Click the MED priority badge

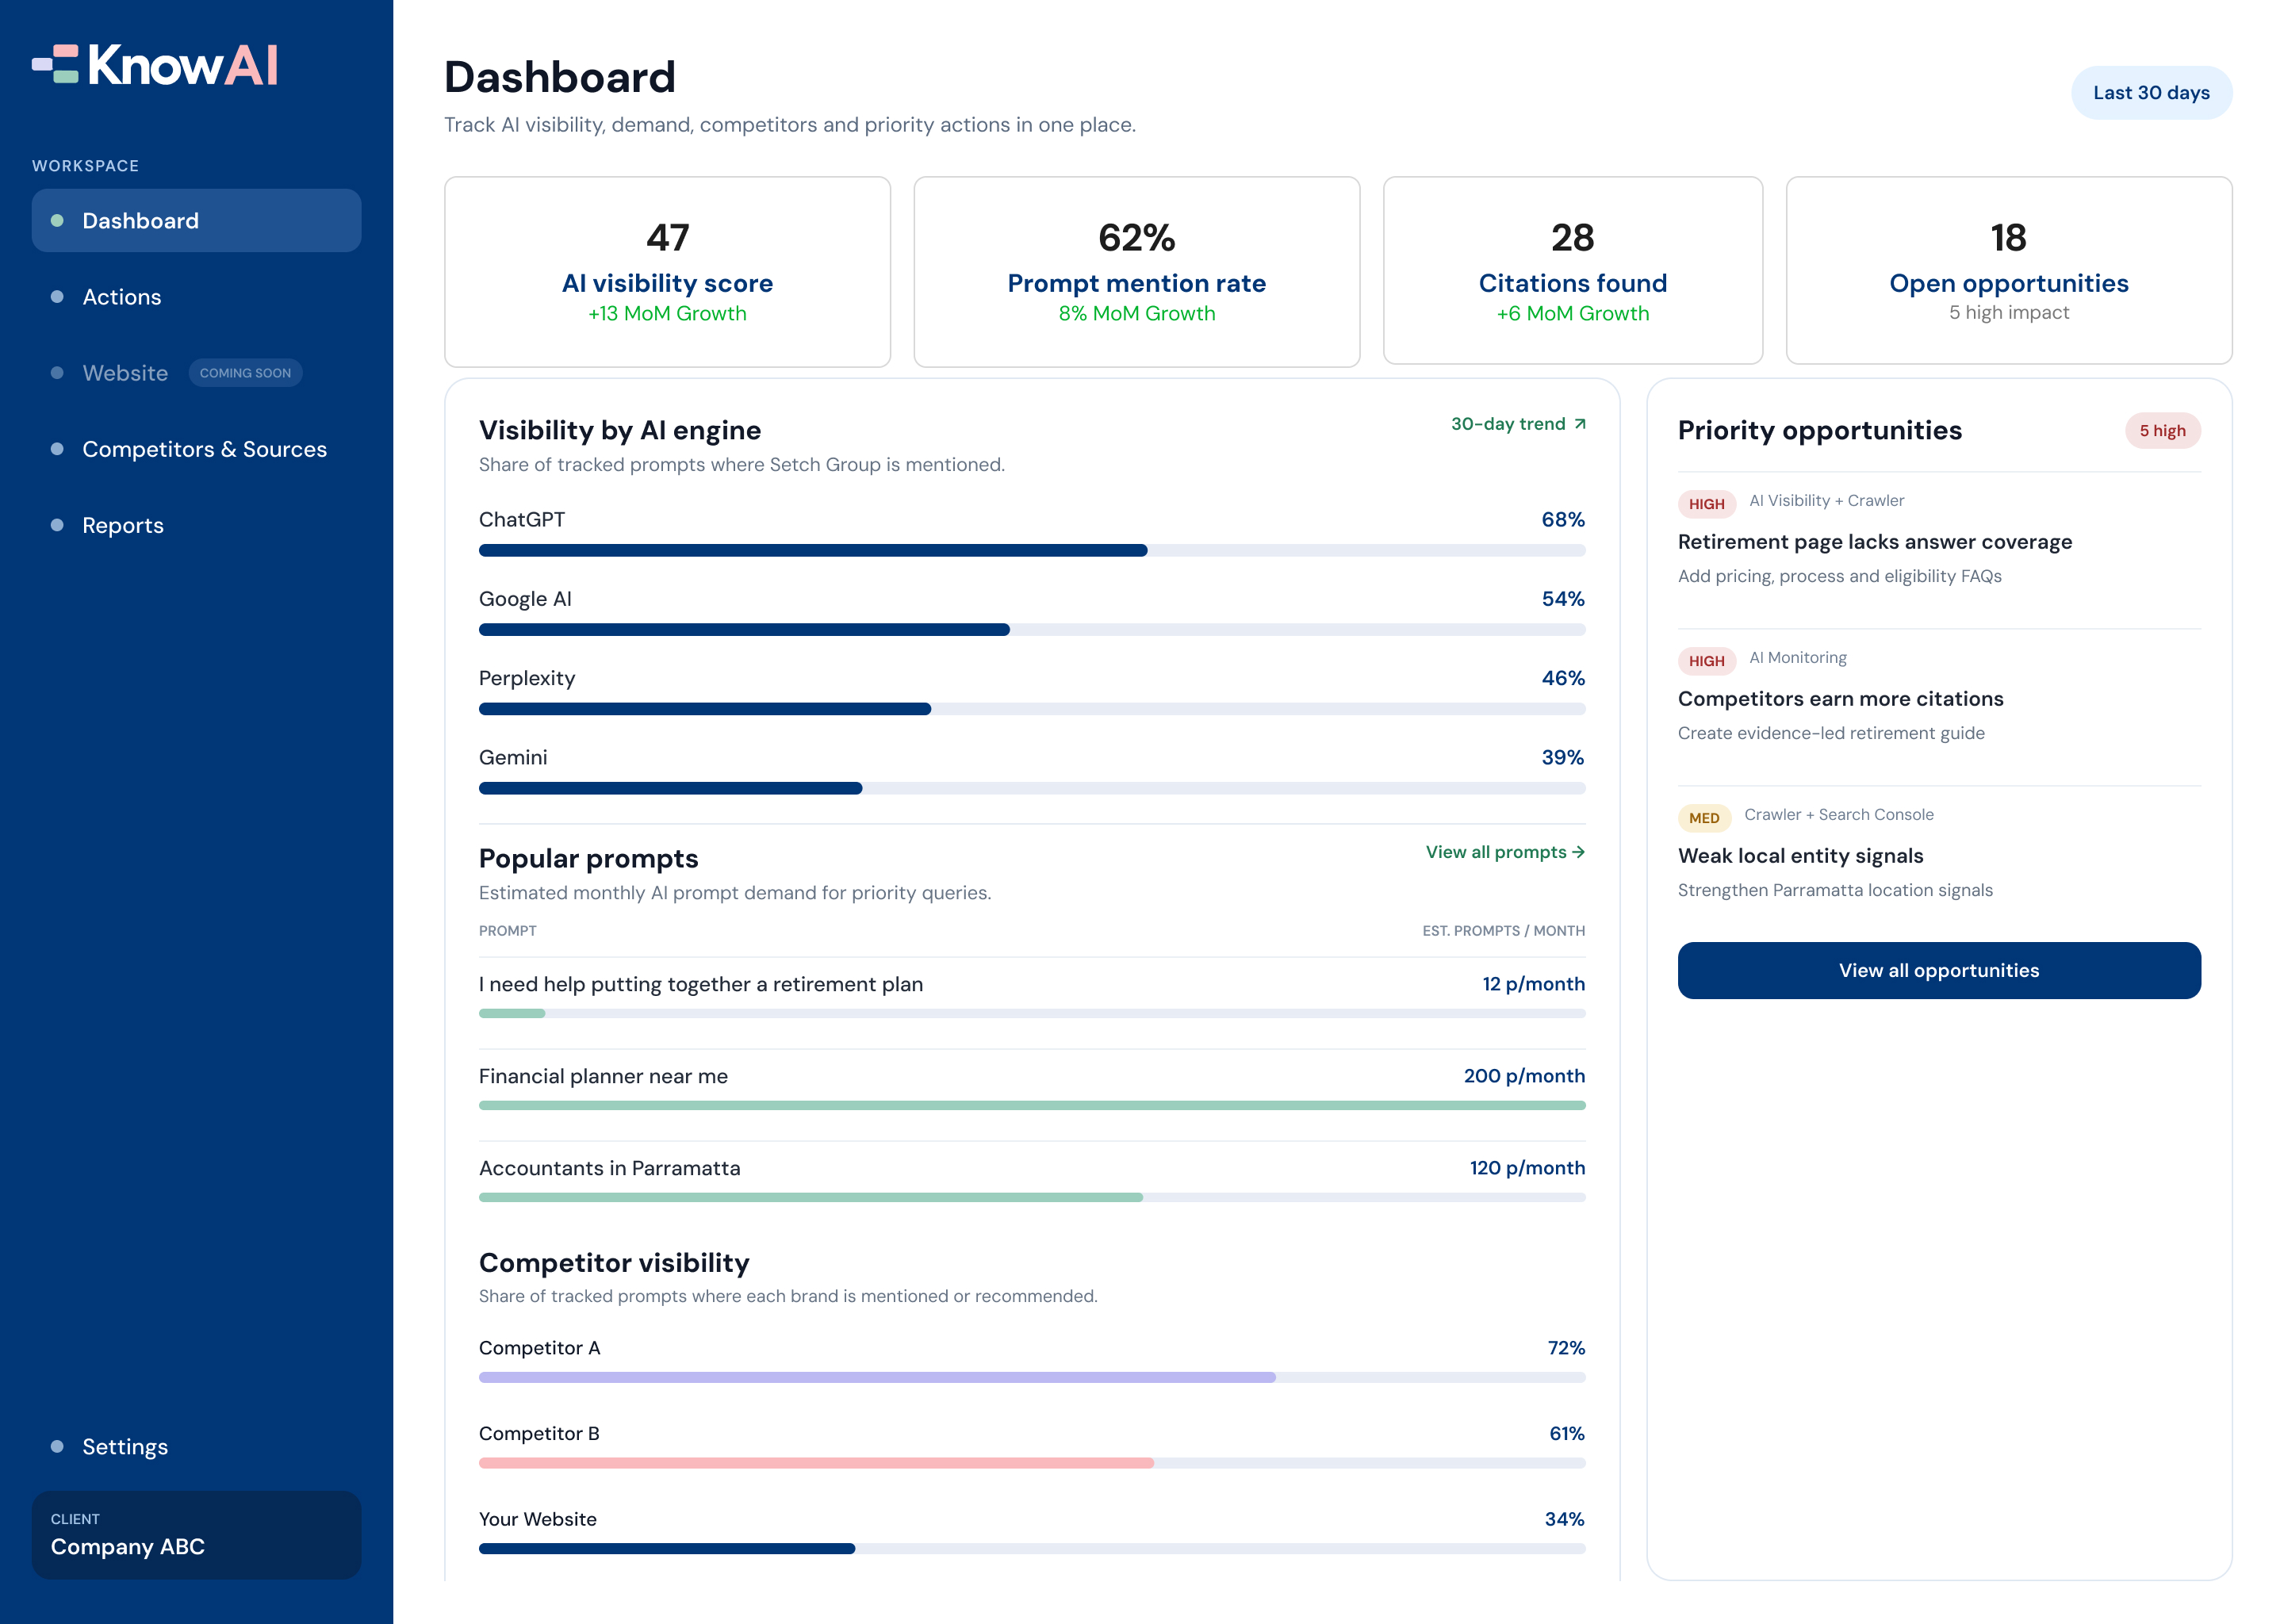[1704, 817]
